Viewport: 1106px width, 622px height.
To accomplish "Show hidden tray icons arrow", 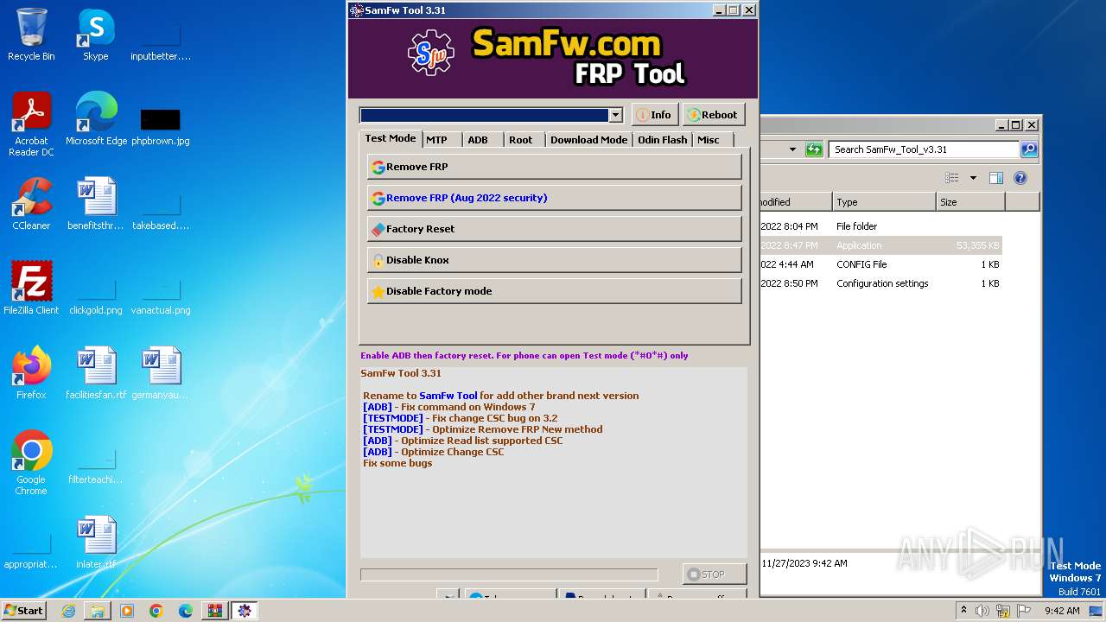I will coord(963,611).
